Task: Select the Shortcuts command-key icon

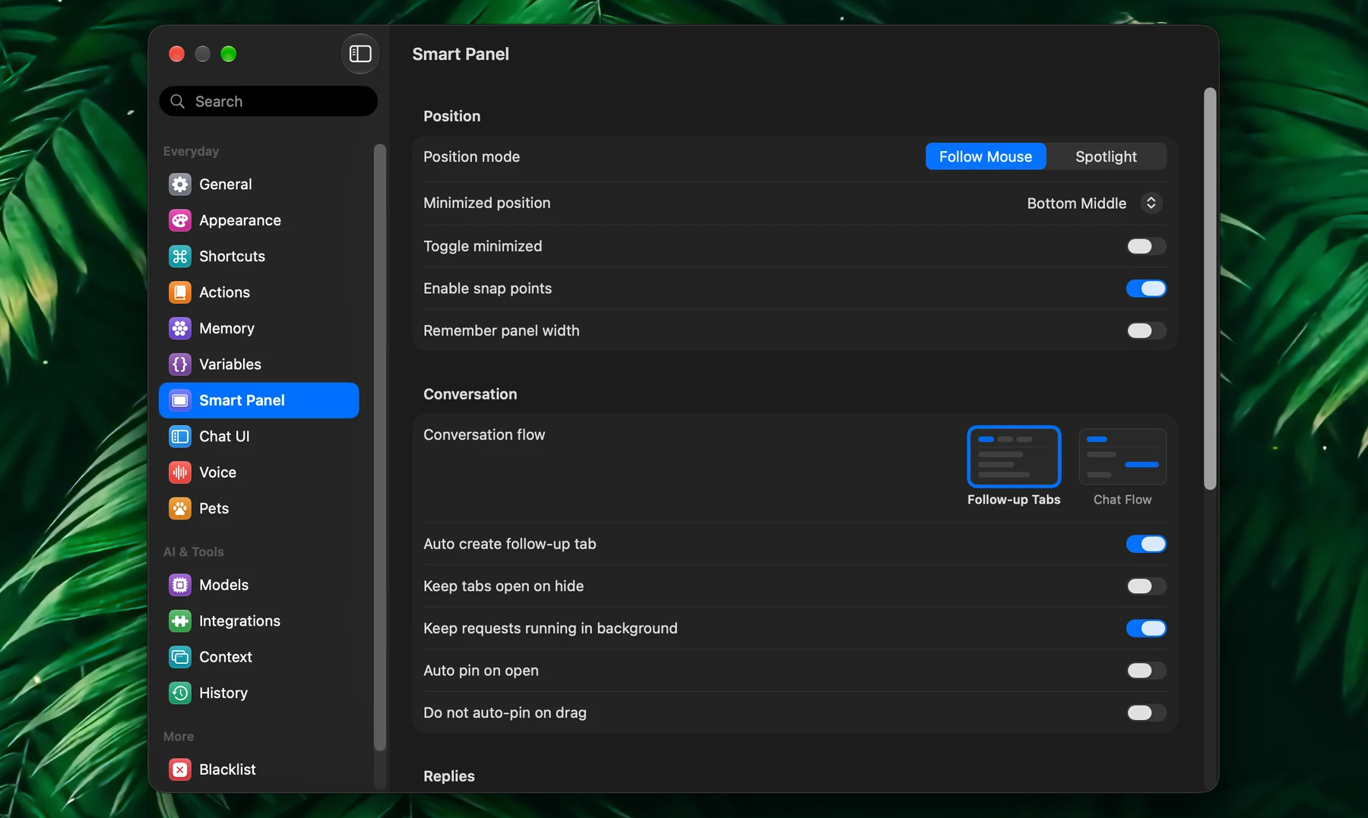Action: click(180, 256)
